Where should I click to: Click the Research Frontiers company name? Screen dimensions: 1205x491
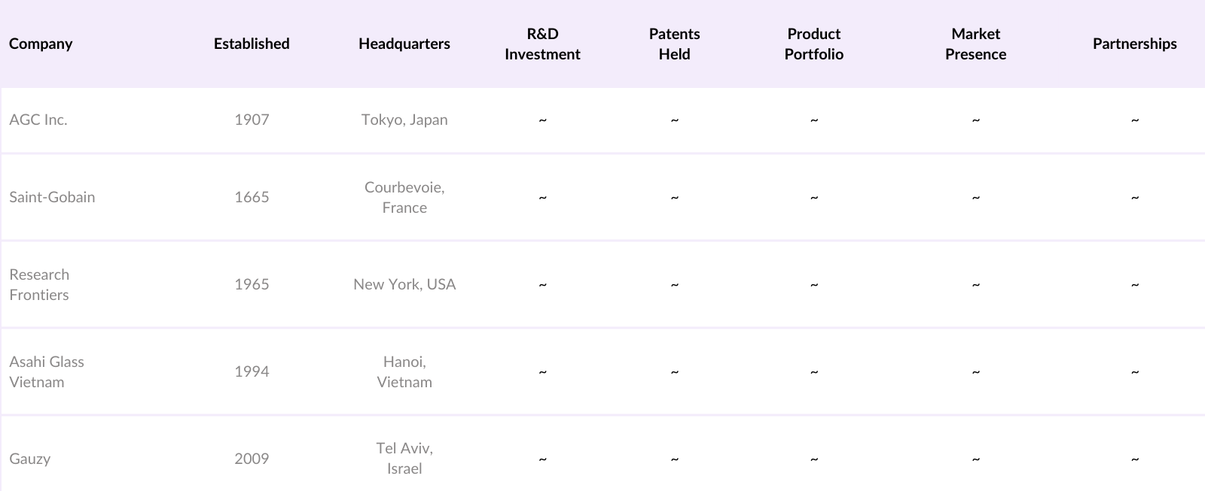39,284
